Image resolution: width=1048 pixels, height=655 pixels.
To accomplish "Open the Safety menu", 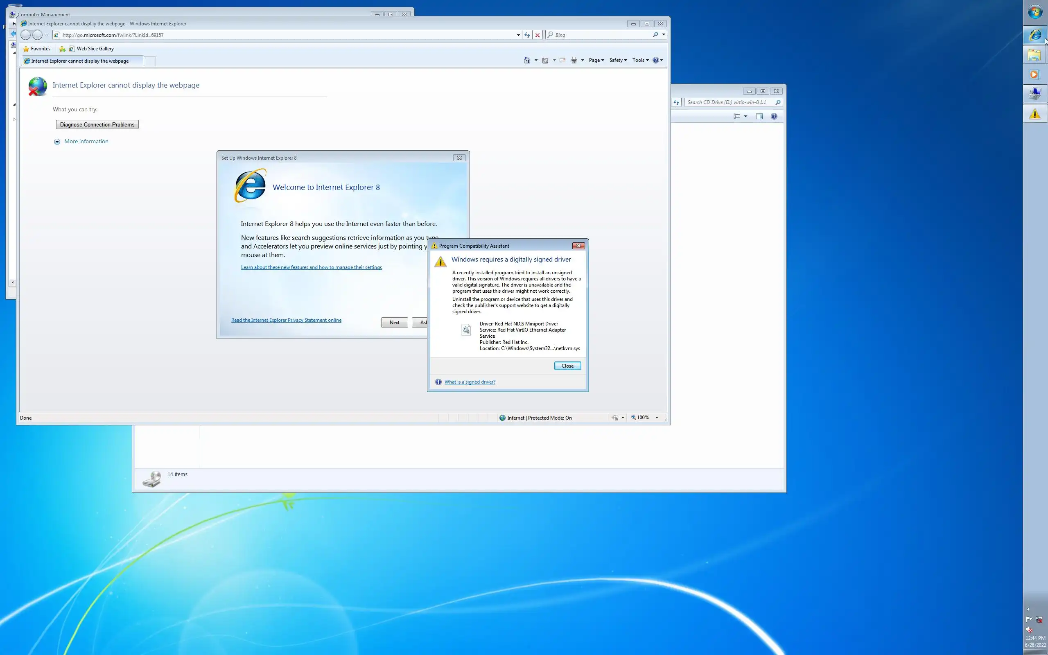I will [617, 60].
